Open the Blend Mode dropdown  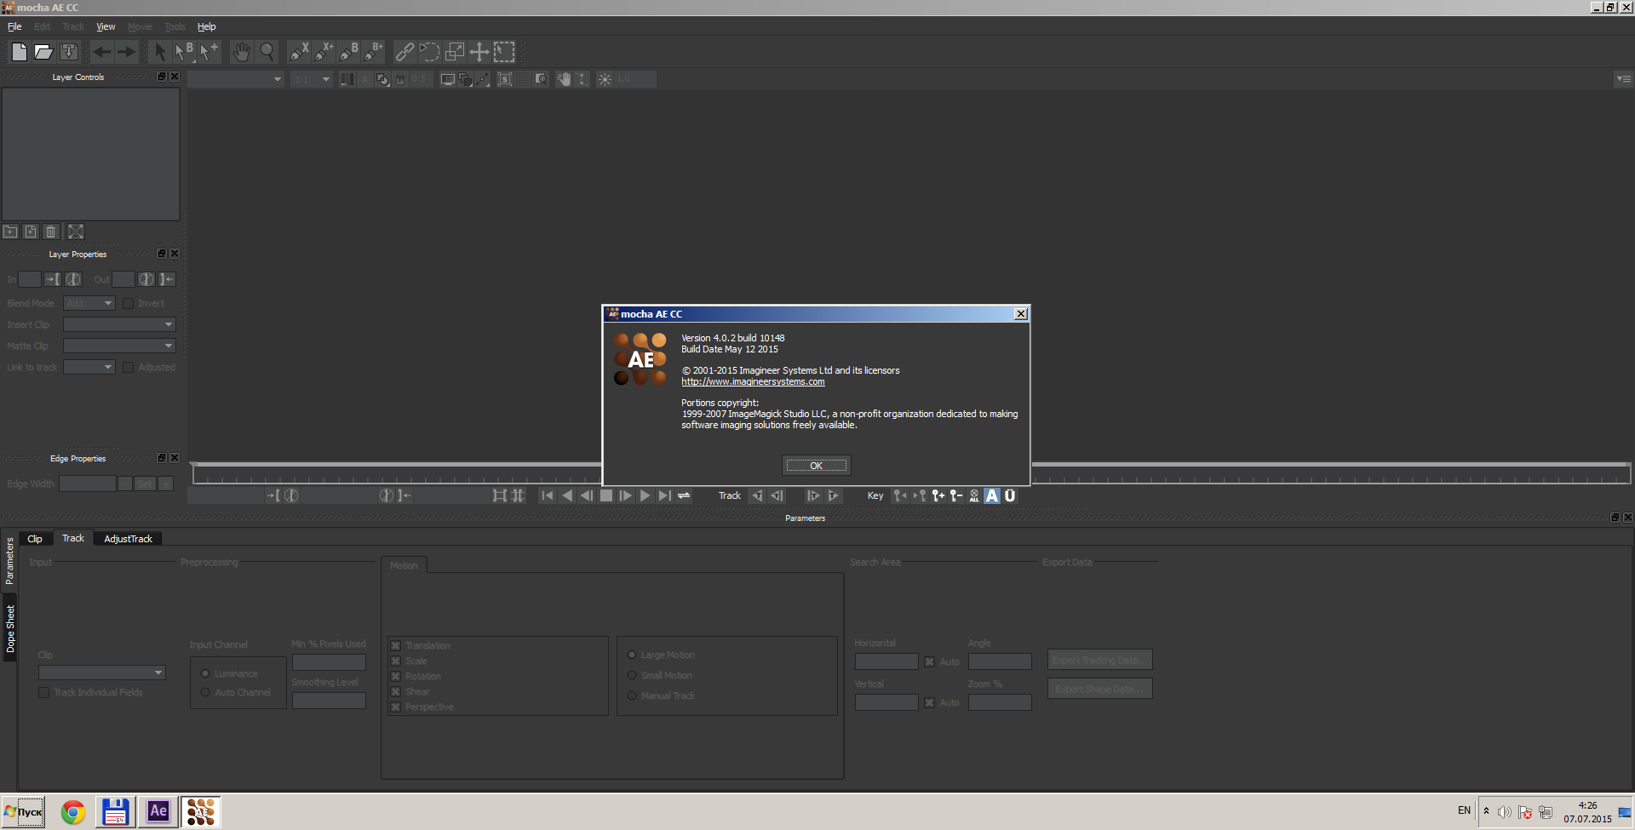tap(89, 303)
